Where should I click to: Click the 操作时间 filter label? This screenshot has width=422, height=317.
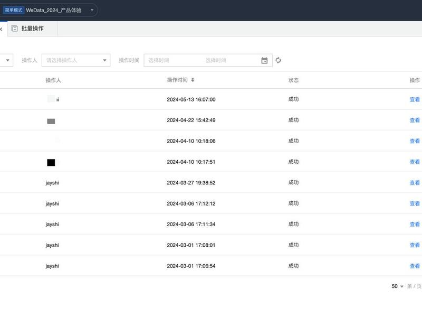[129, 60]
